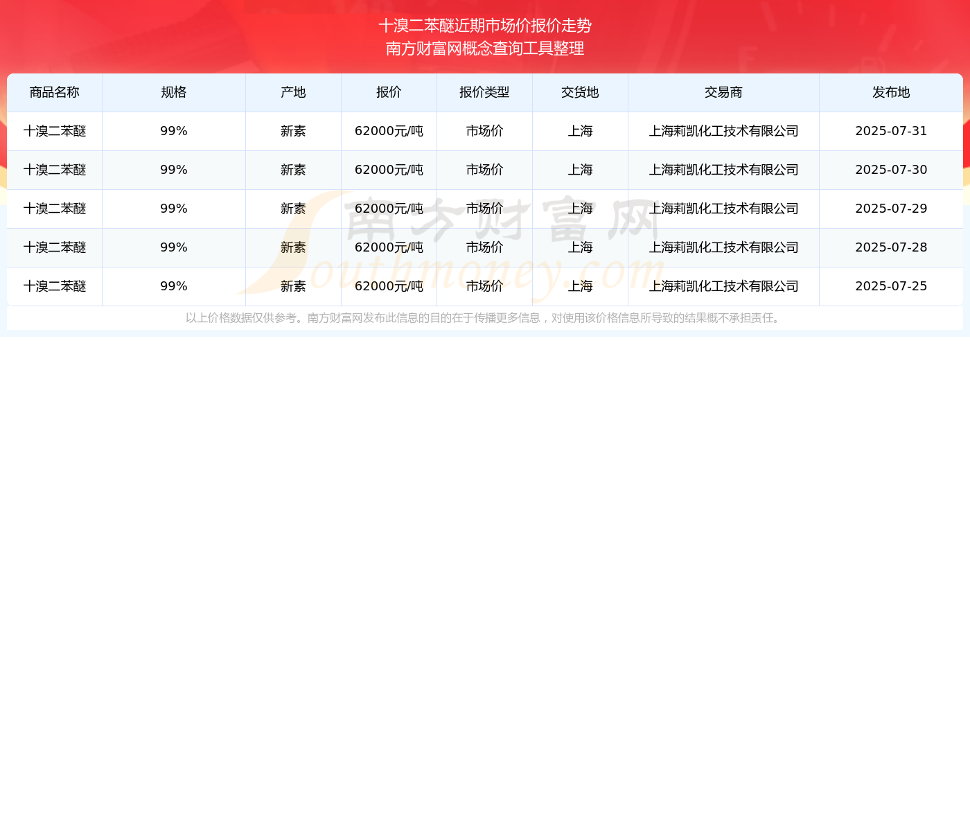
Task: Click 新素 origin in 2025-07-28 row
Action: click(294, 247)
